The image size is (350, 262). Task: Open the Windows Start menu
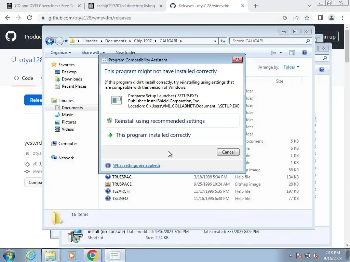tap(9, 255)
